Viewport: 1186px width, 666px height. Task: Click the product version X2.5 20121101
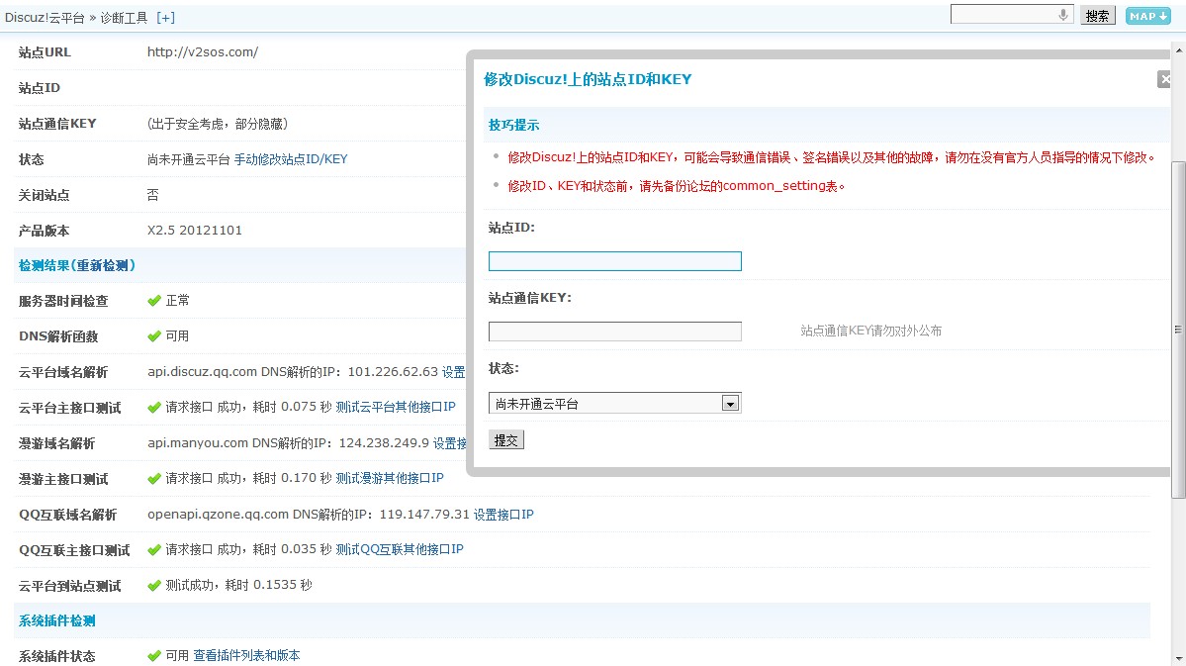point(195,230)
